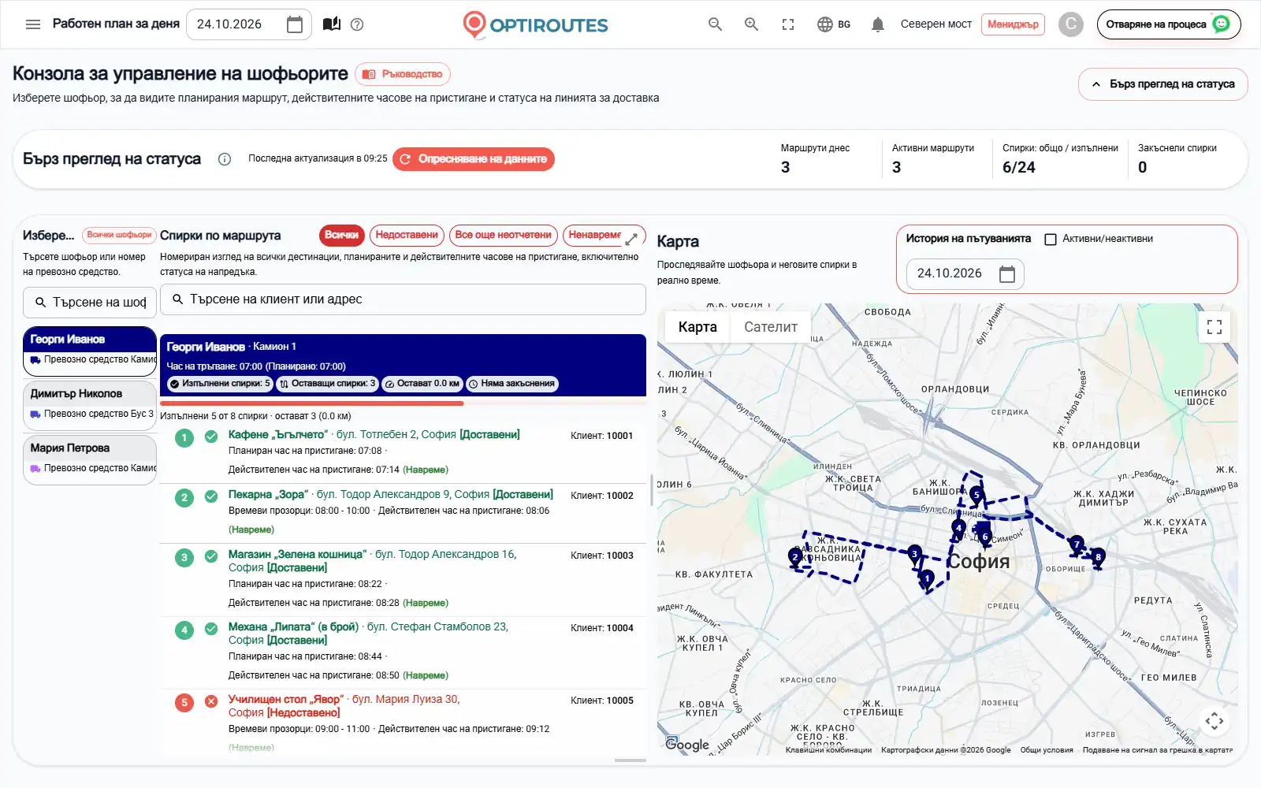Image resolution: width=1261 pixels, height=788 pixels.
Task: Select map marker number 8
Action: click(1098, 558)
